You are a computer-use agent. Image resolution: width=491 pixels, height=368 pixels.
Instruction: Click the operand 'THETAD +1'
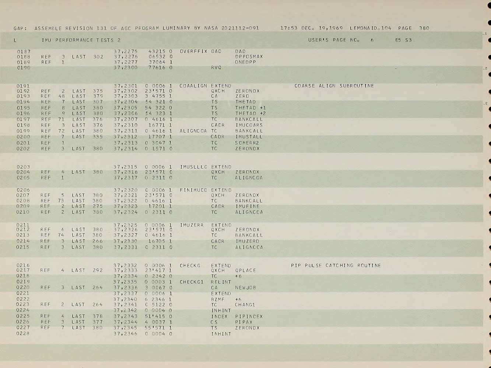250,108
